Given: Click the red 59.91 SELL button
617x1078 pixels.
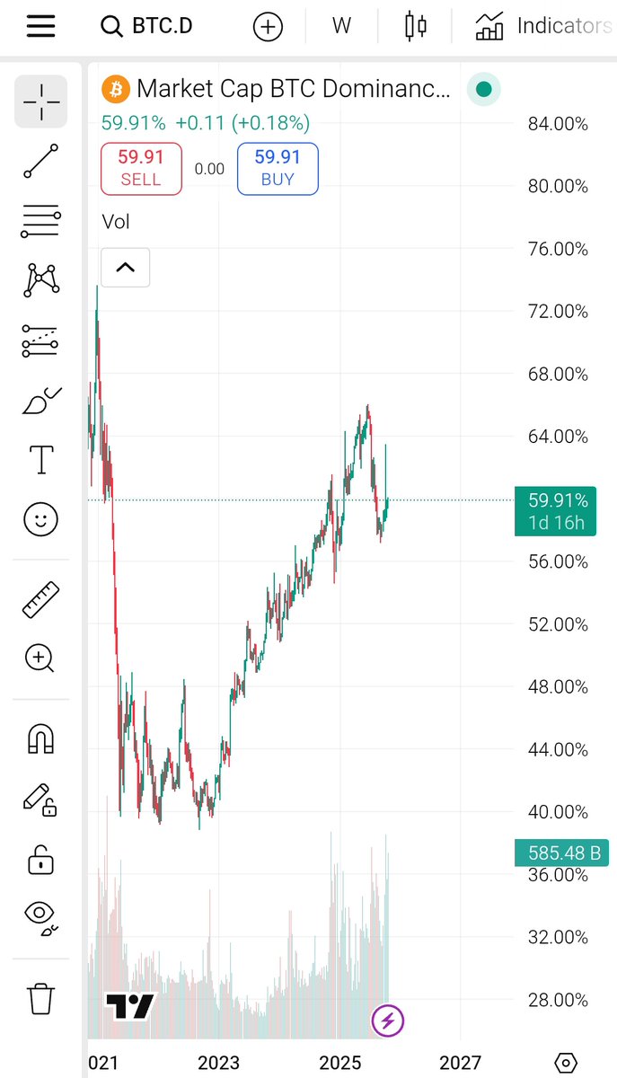Looking at the screenshot, I should coord(141,168).
